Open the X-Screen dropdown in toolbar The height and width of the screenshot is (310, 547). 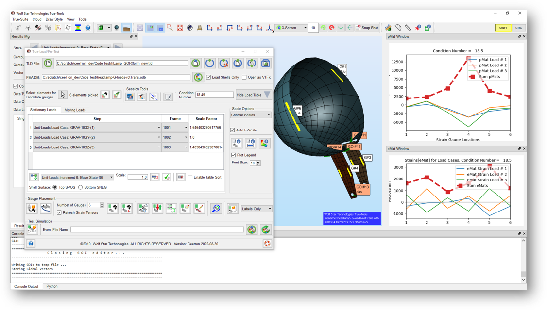click(x=291, y=28)
